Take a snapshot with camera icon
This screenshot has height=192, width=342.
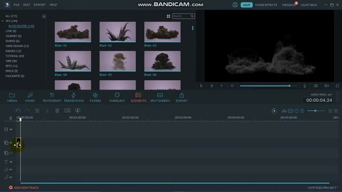(x=316, y=86)
